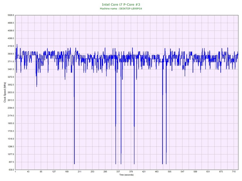This screenshot has height=181, width=242.
Task: Select the 337 seconds x-axis tick label
Action: click(118, 172)
